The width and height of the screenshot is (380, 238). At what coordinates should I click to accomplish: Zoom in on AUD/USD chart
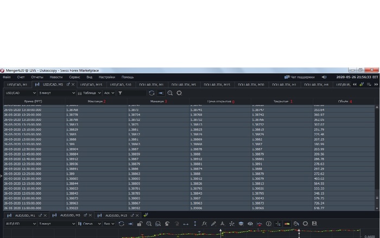point(149,224)
